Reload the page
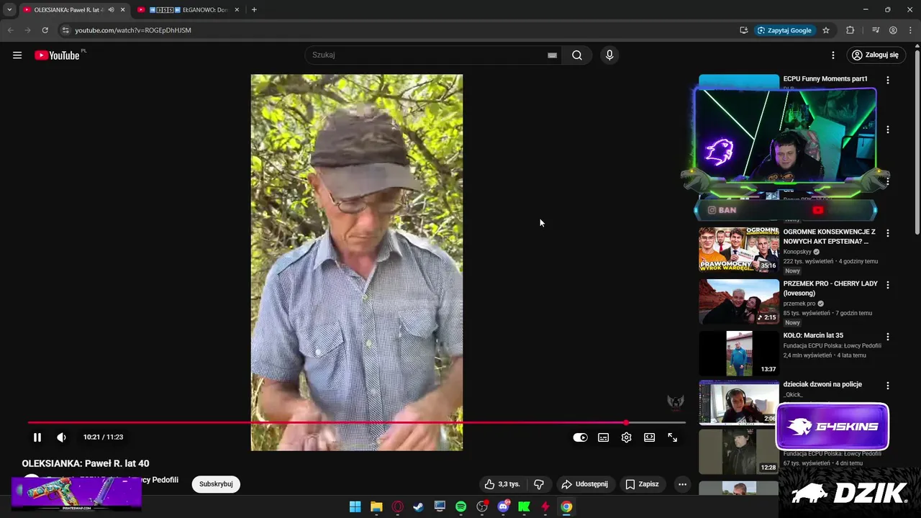921x518 pixels. point(45,30)
